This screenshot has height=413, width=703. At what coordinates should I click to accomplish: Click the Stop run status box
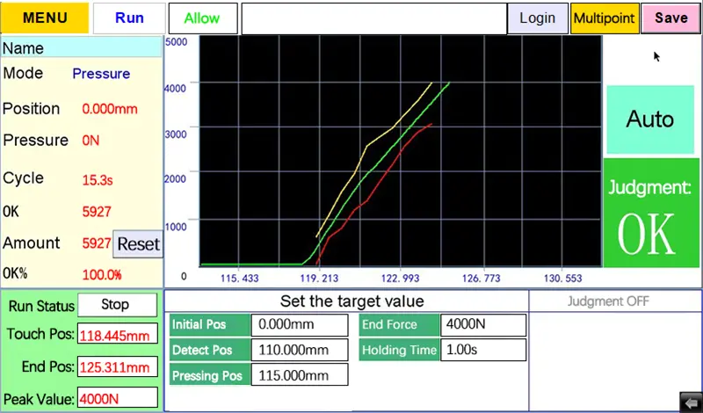point(117,305)
